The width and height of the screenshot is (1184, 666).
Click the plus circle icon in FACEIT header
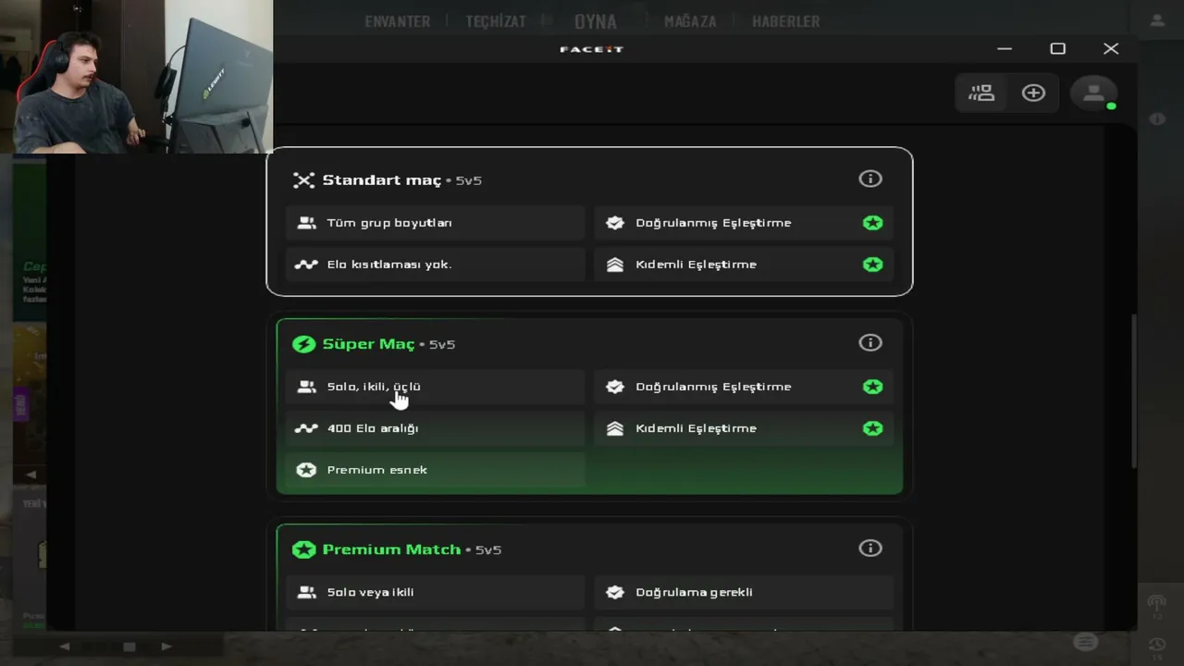point(1033,92)
